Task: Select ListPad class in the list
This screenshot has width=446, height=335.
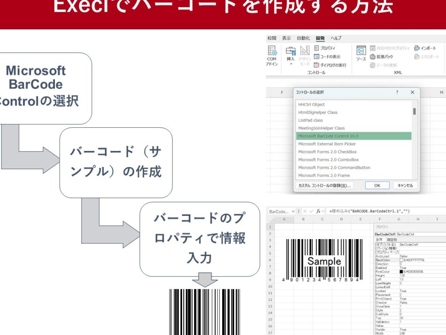Action: tap(354, 120)
